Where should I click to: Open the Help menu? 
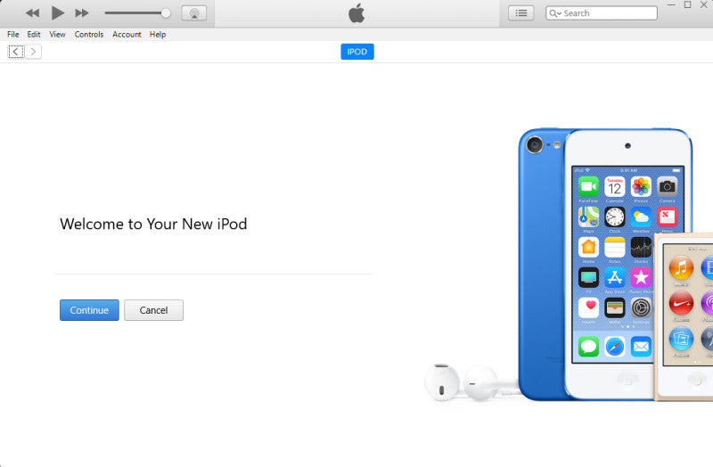click(158, 35)
